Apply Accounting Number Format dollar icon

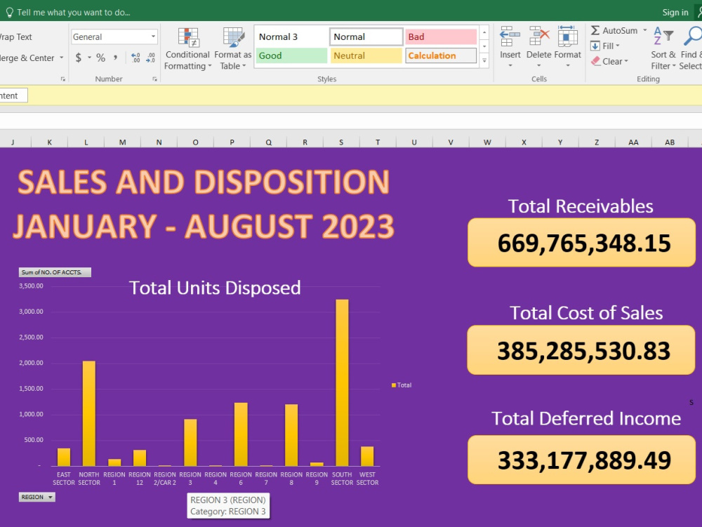(79, 58)
